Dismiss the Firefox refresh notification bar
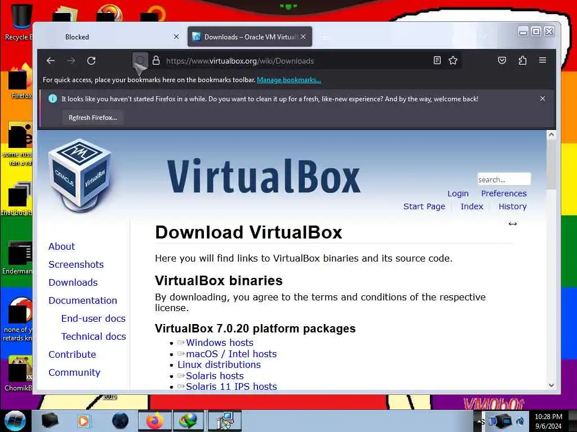 click(543, 98)
